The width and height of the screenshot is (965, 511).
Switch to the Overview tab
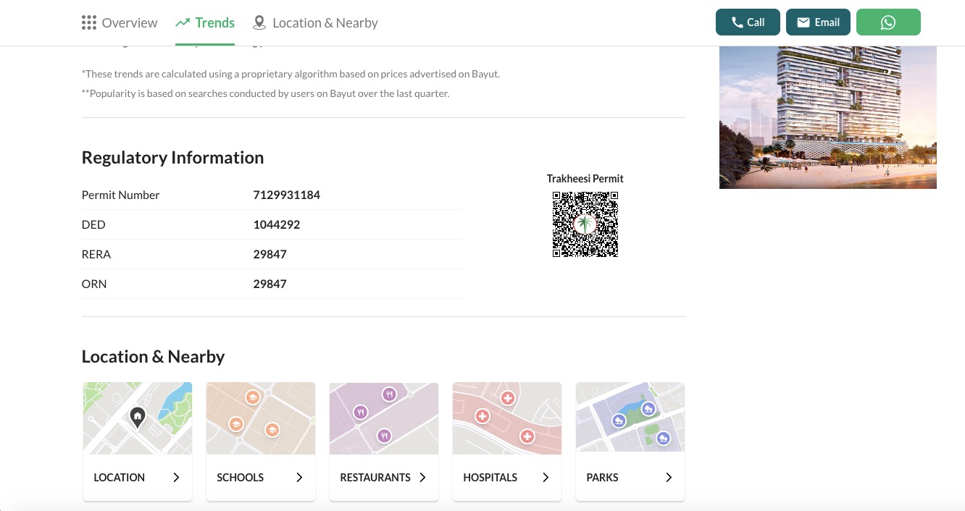[129, 22]
